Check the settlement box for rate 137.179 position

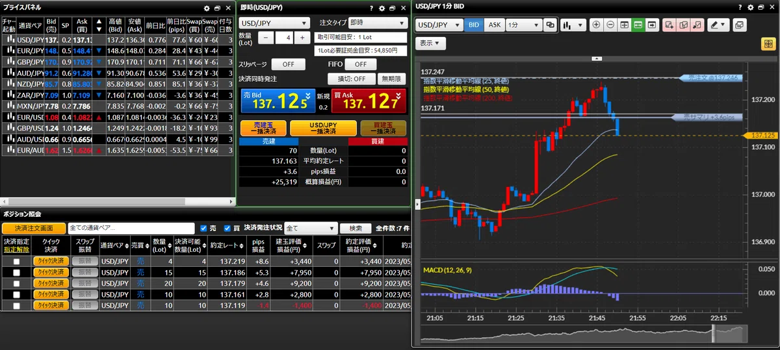coord(17,283)
